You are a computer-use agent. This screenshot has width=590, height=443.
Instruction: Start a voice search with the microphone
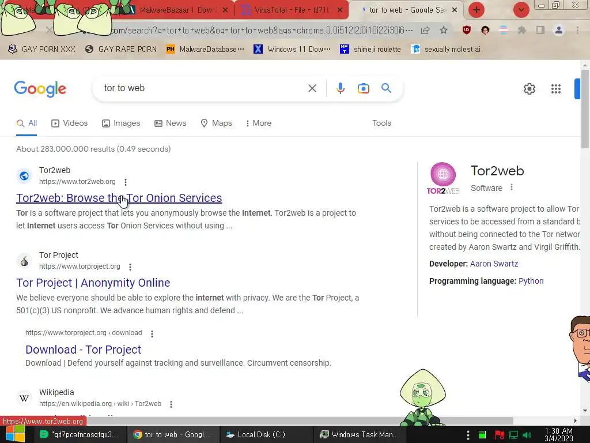[340, 88]
